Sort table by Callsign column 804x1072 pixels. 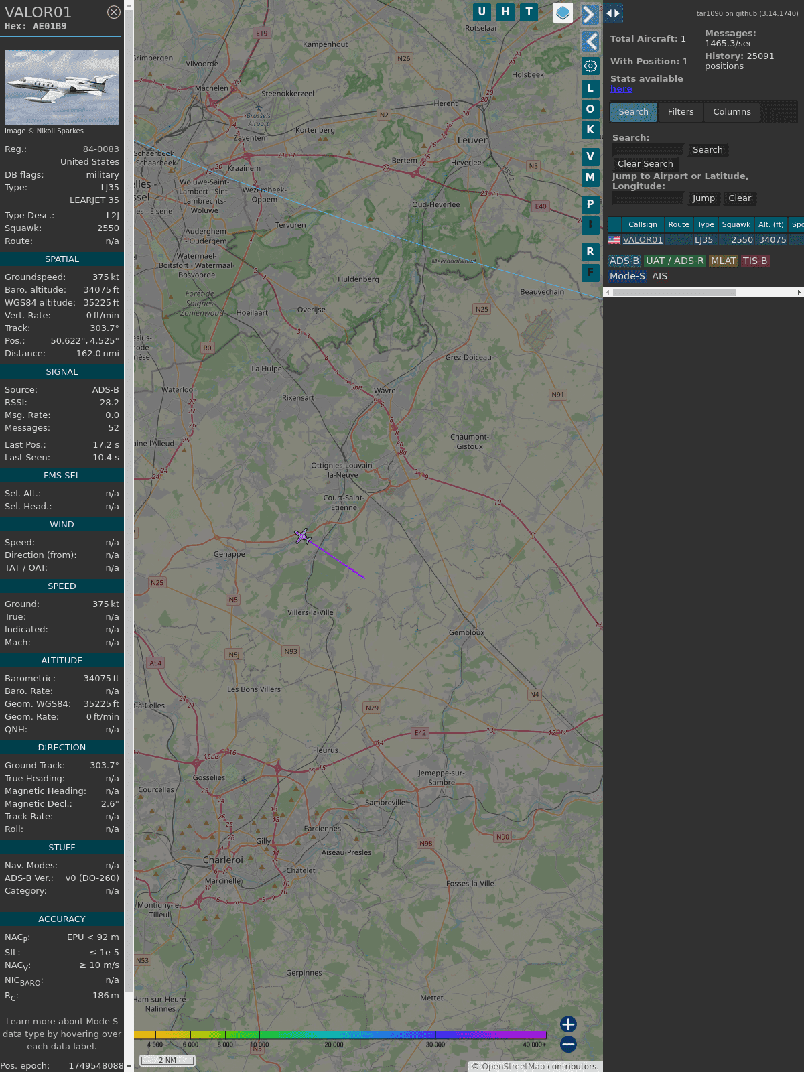coord(643,225)
